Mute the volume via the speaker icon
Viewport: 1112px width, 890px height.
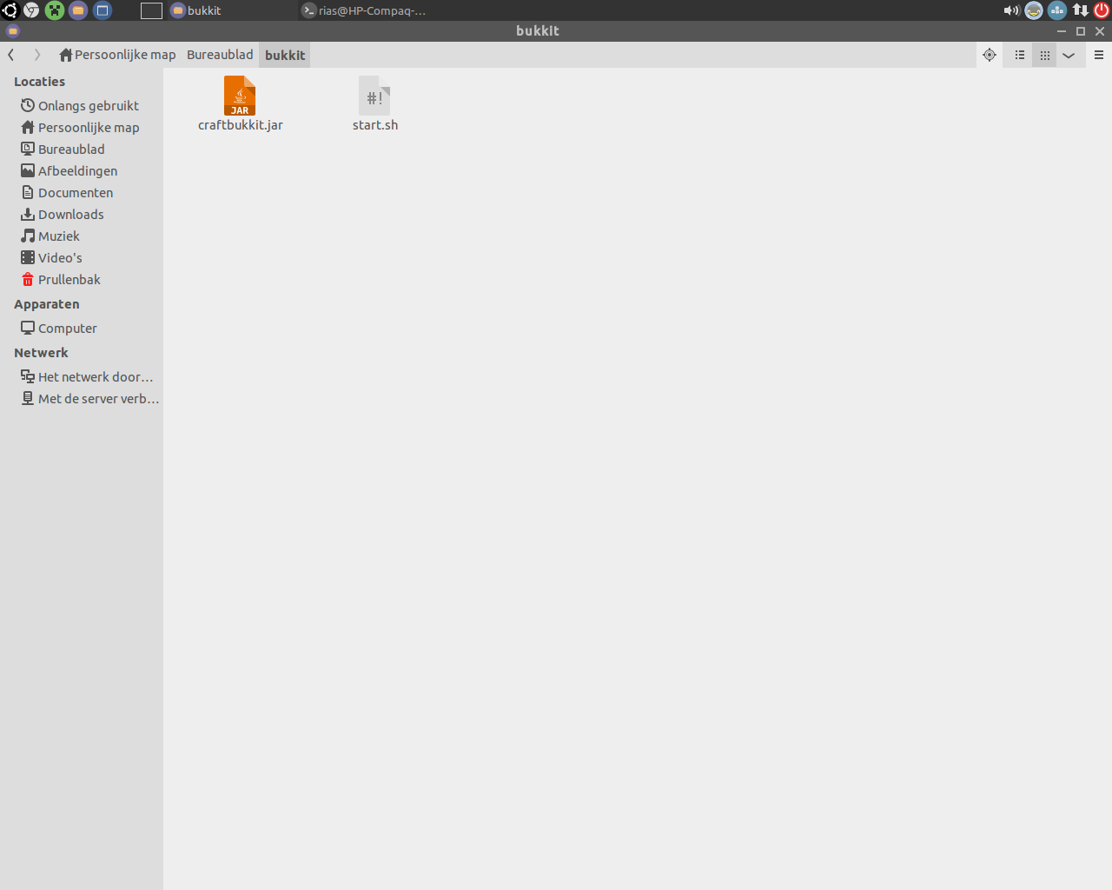(x=1010, y=10)
